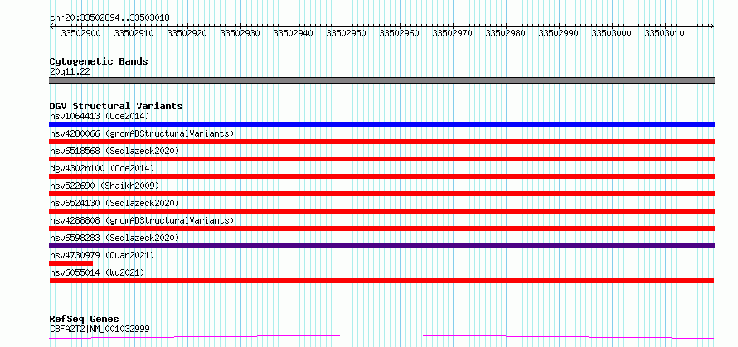738x347 pixels.
Task: Click the red nsv6055014 variant bar
Action: pyautogui.click(x=381, y=281)
